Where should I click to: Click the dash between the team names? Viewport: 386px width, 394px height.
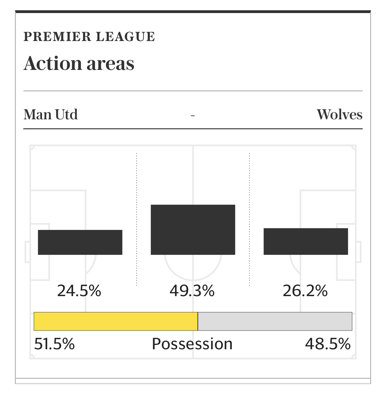[x=193, y=115]
